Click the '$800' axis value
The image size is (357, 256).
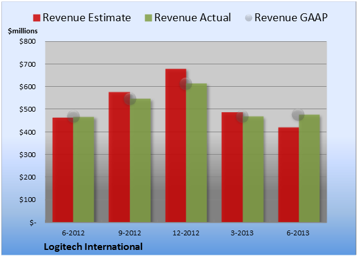coord(27,41)
